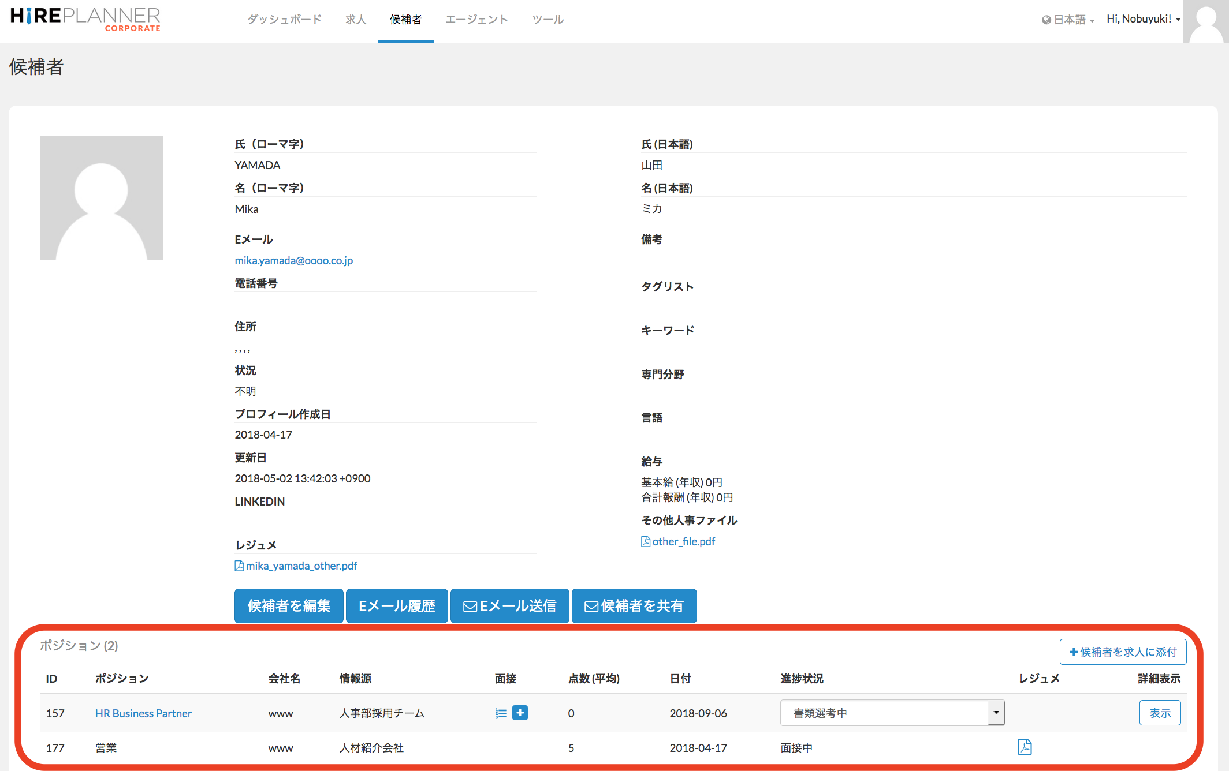Click the HirePlanner Corporate logo

[x=85, y=19]
